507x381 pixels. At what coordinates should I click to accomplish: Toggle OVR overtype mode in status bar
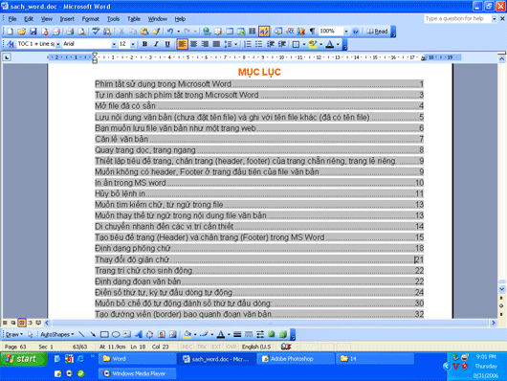pos(231,347)
